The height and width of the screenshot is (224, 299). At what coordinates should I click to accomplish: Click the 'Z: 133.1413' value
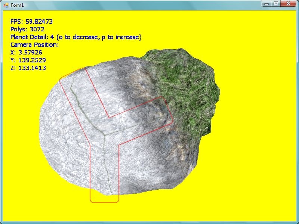pos(28,68)
